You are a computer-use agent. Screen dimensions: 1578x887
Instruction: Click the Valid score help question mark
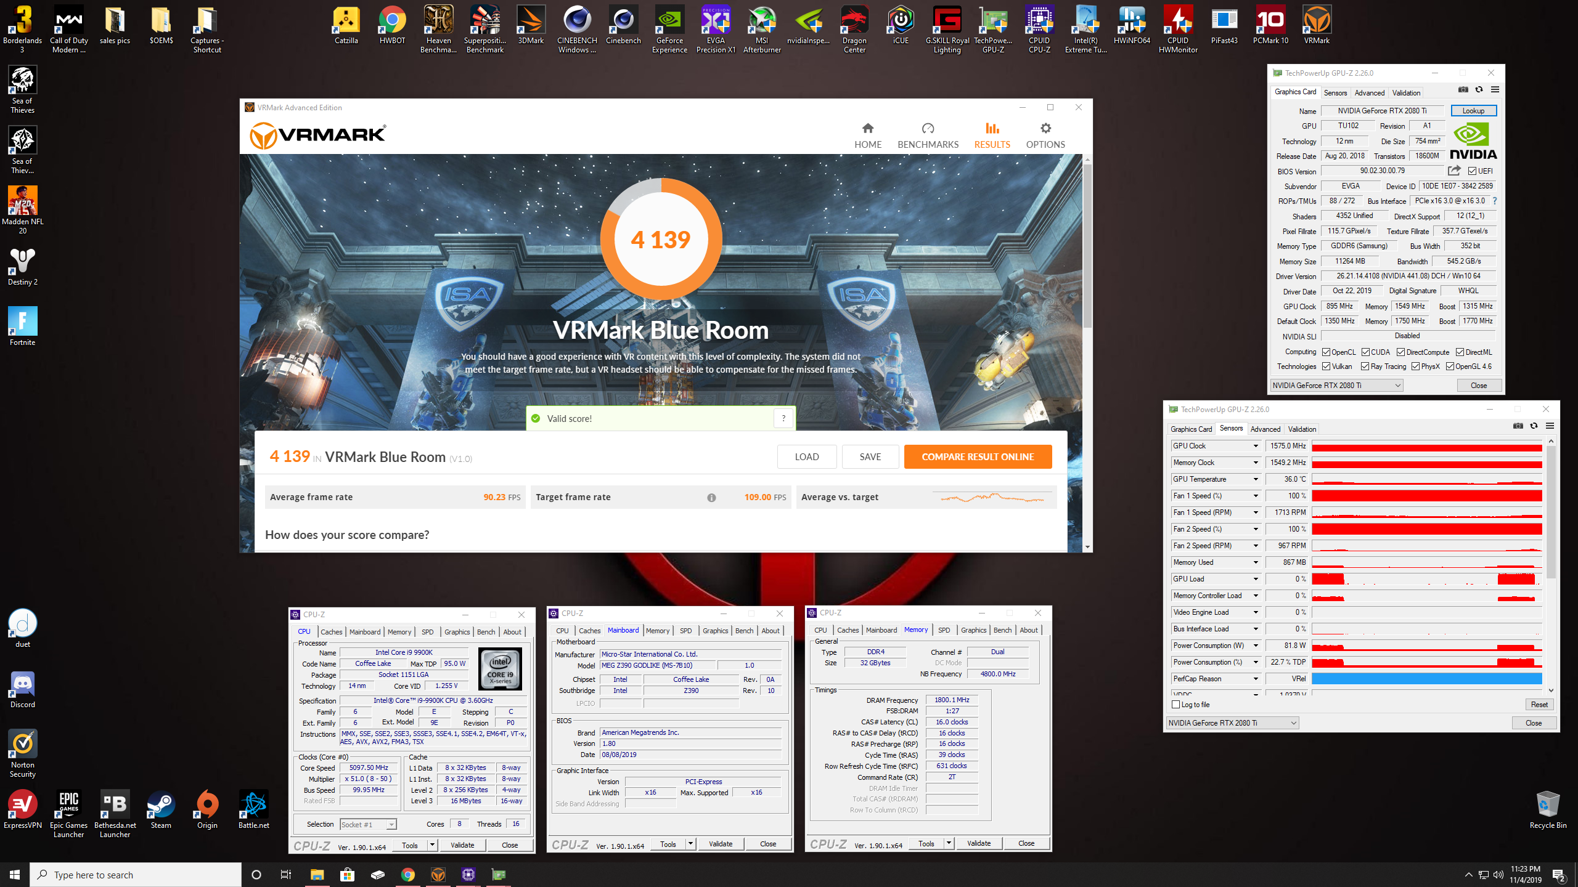coord(783,418)
